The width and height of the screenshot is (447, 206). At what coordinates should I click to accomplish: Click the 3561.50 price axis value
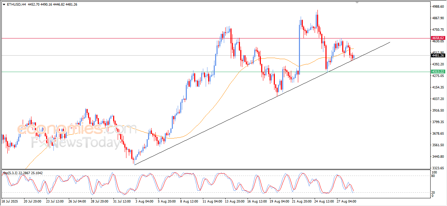point(438,145)
